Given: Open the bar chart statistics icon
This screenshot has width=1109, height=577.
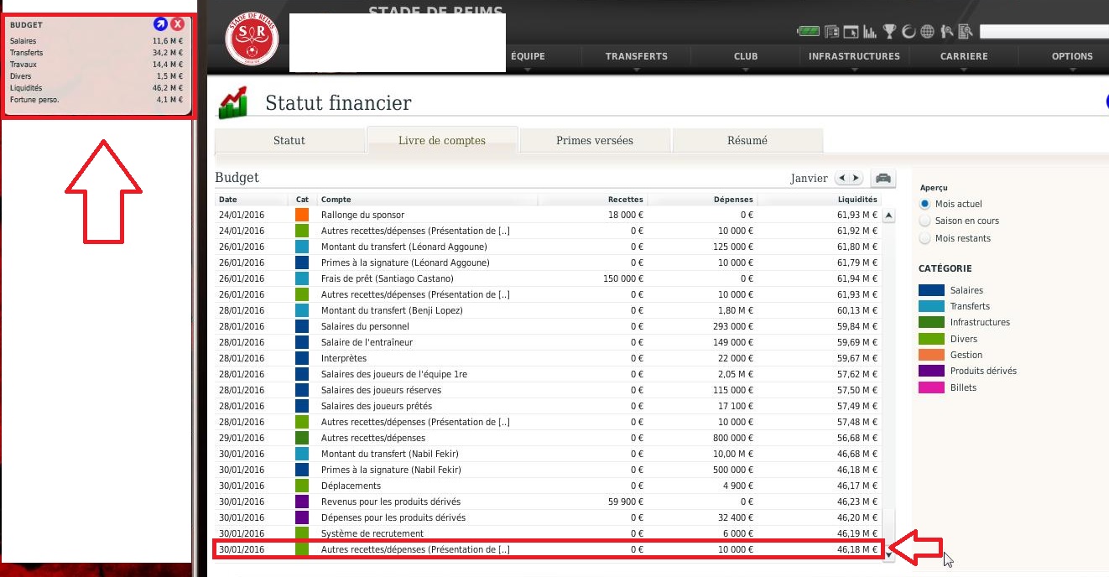Looking at the screenshot, I should [870, 32].
